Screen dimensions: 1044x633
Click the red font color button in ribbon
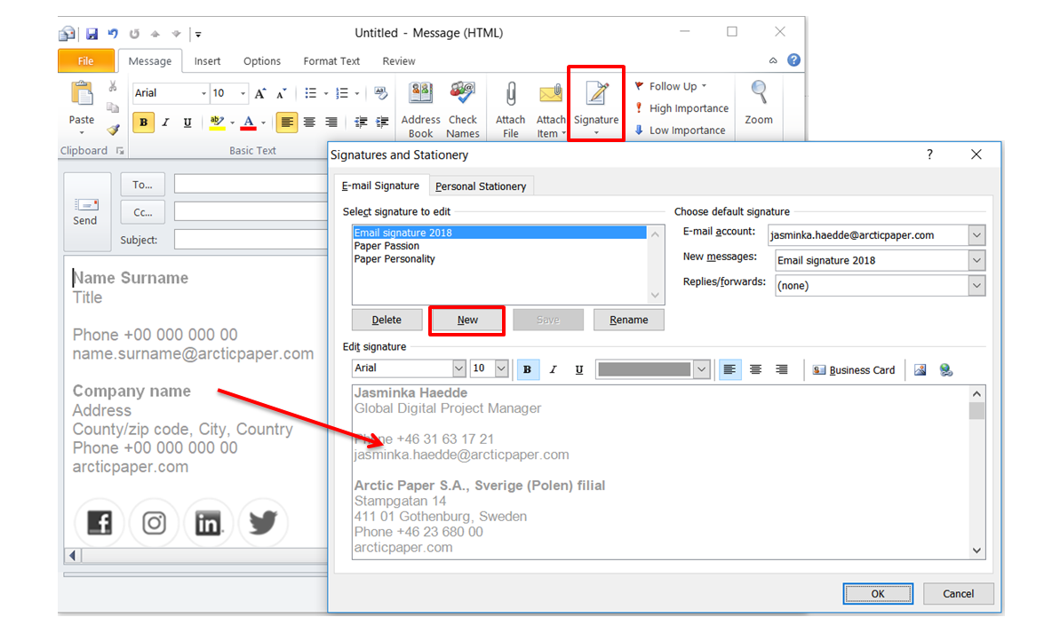(249, 123)
